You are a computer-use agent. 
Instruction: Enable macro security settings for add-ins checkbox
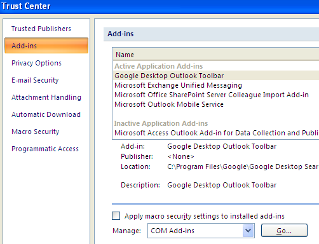pos(116,216)
